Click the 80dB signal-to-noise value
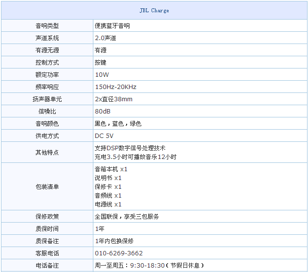The height and width of the screenshot is (272, 308). 103,112
